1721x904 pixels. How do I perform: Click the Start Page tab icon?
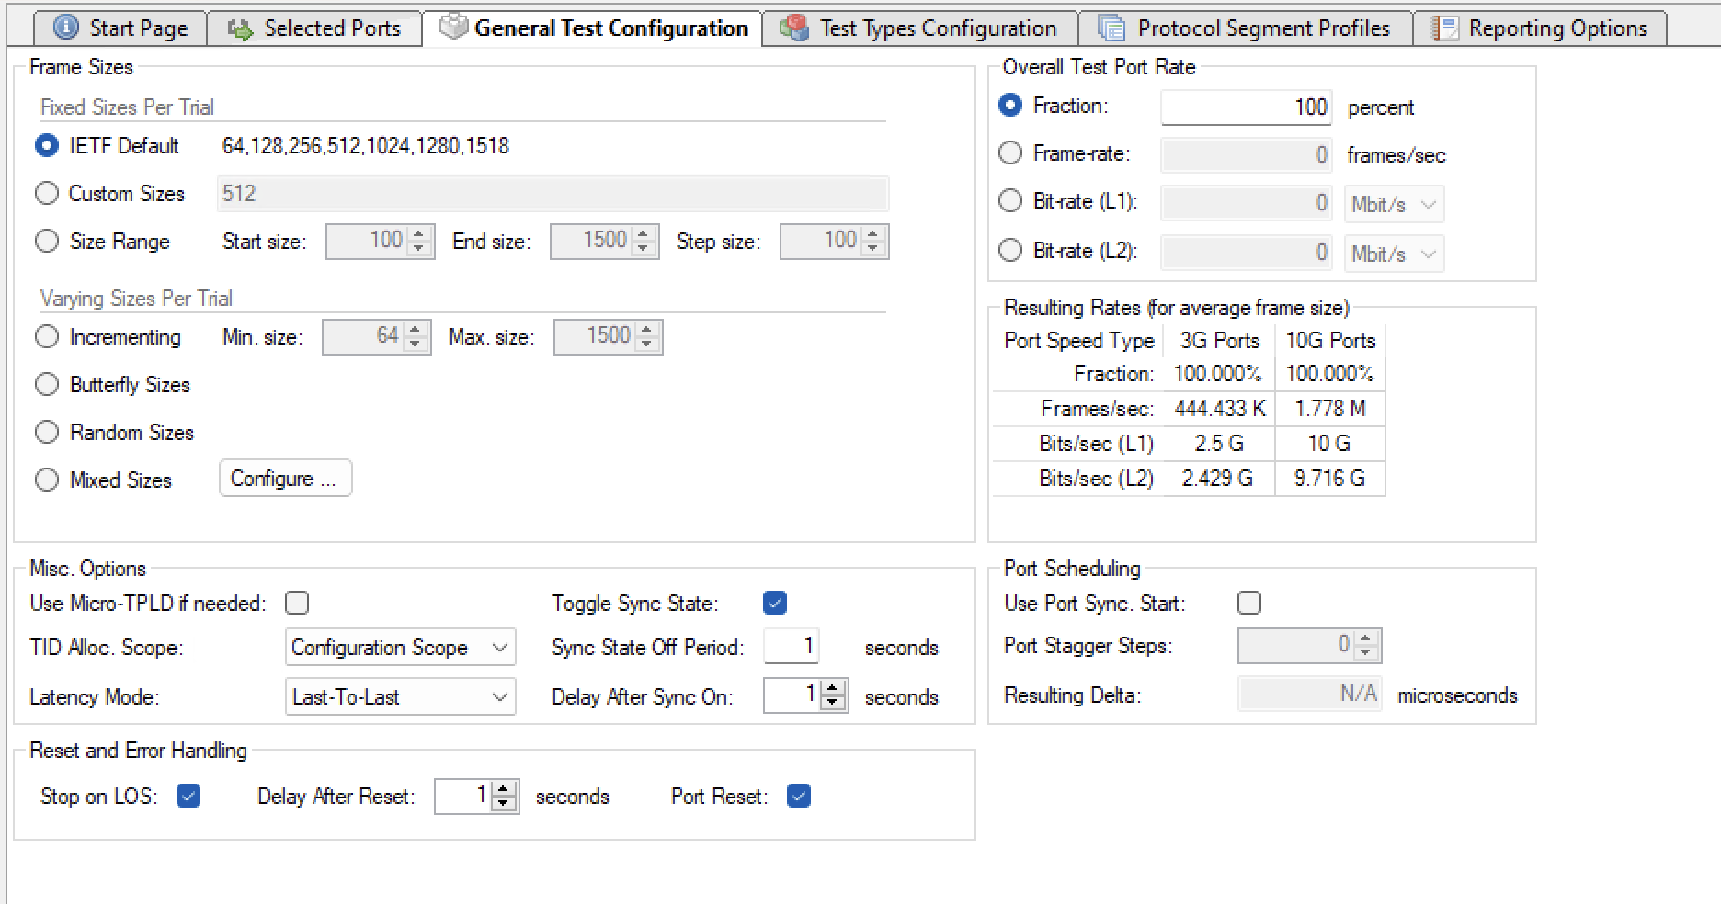pyautogui.click(x=66, y=28)
